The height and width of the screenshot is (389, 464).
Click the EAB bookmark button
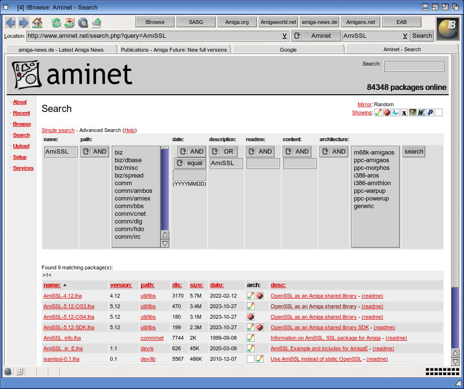pyautogui.click(x=401, y=22)
